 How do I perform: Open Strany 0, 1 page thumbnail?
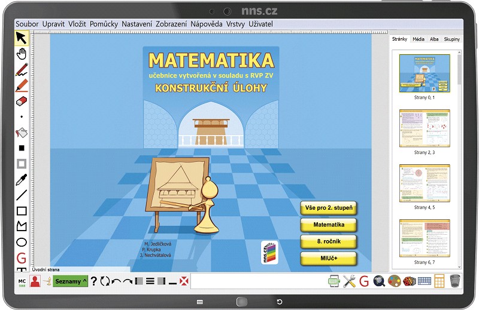tap(425, 73)
